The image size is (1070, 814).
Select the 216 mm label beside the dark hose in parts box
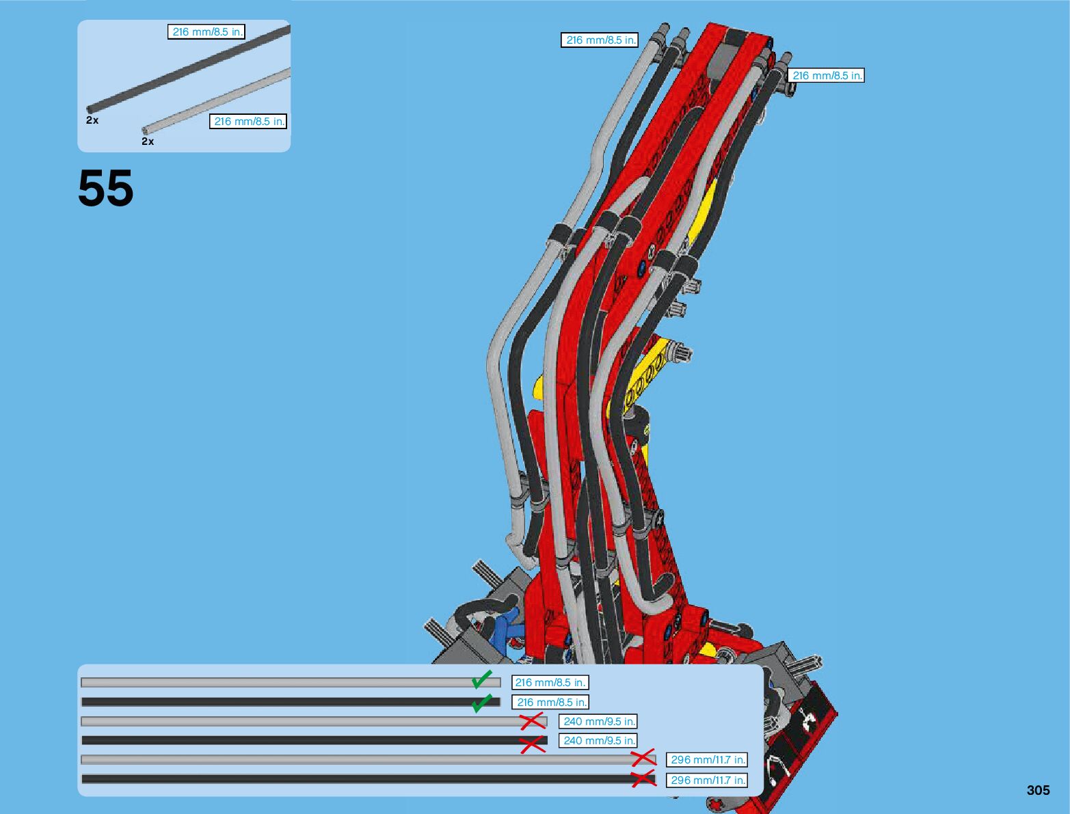tap(206, 32)
